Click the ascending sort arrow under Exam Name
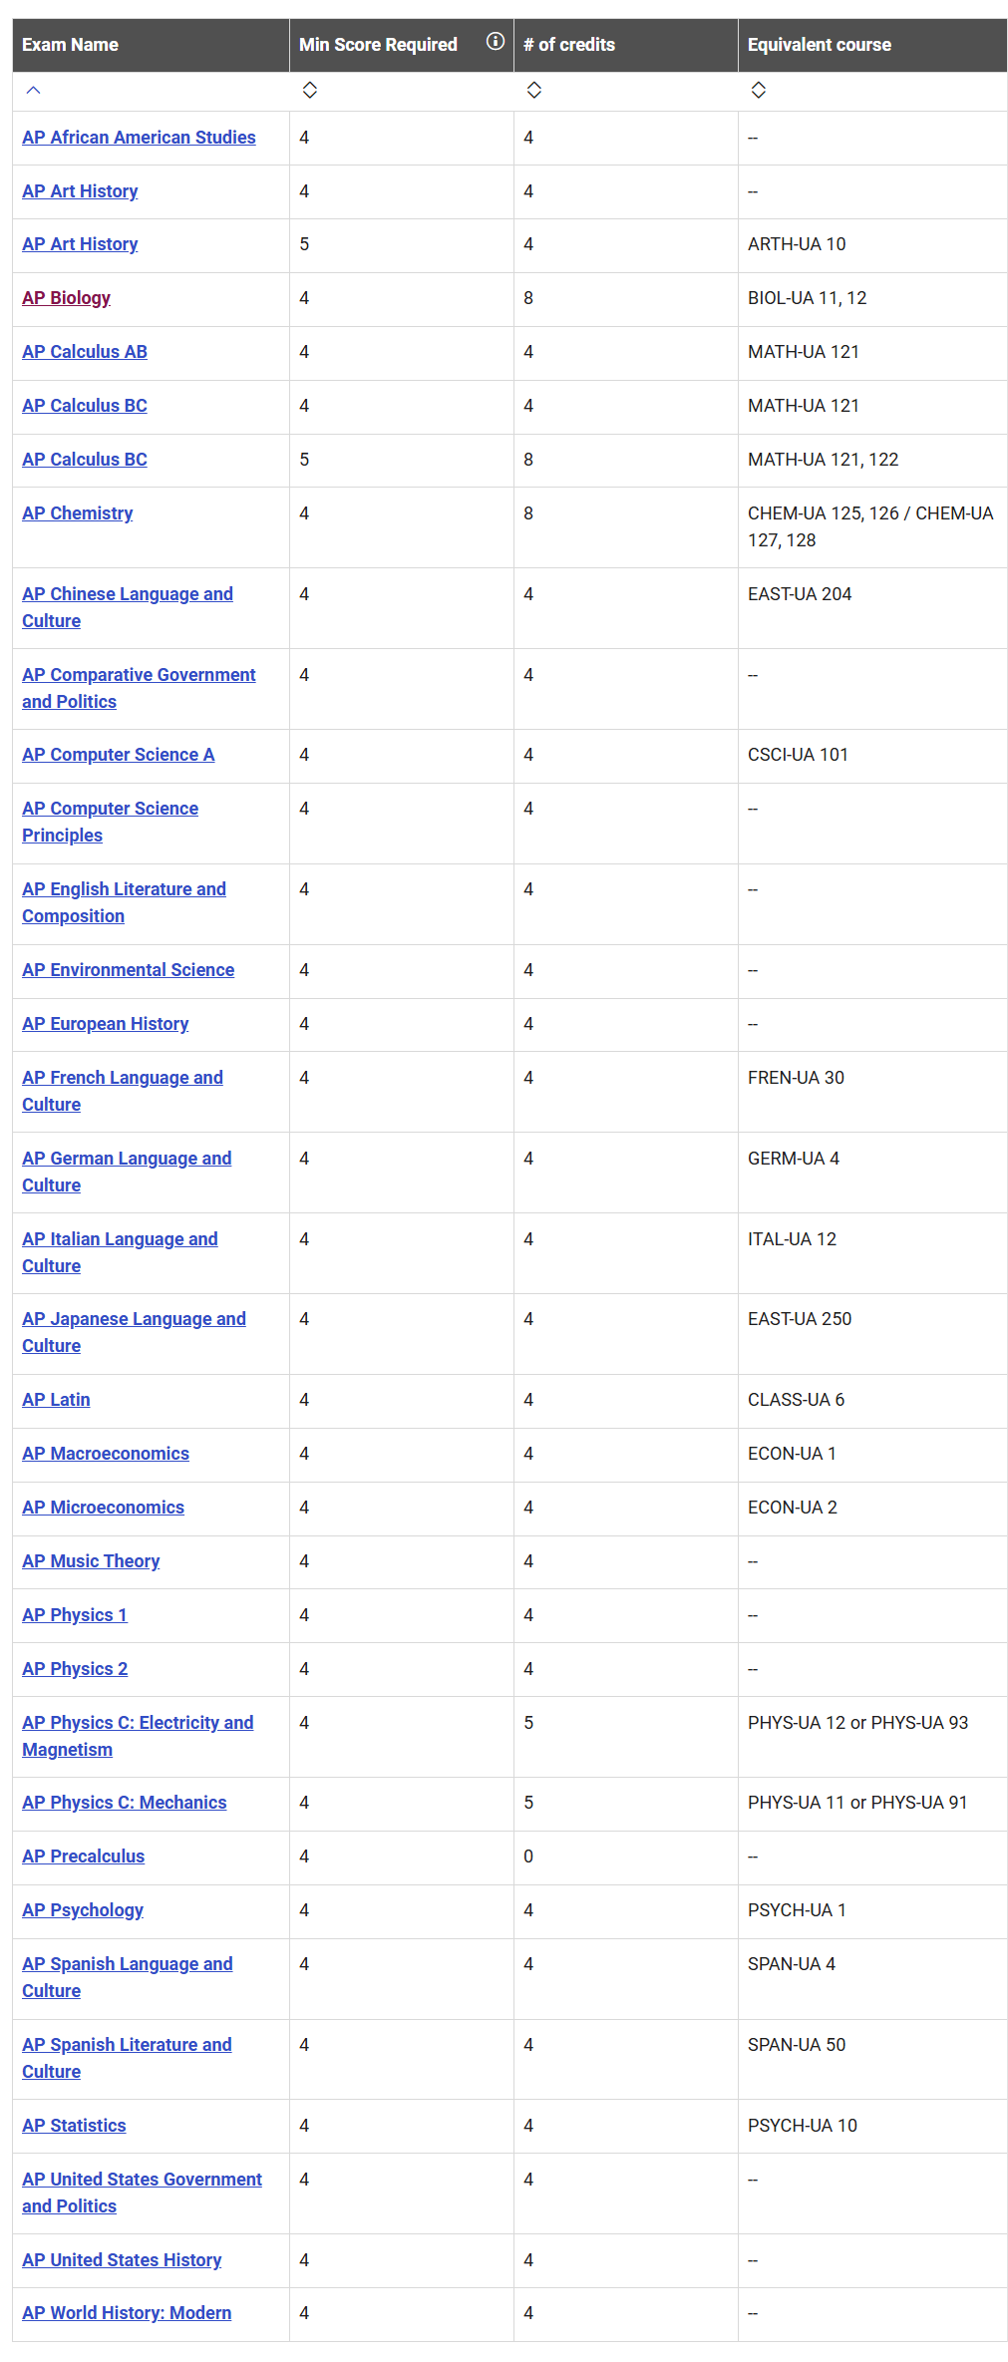The width and height of the screenshot is (1008, 2362). 33,91
